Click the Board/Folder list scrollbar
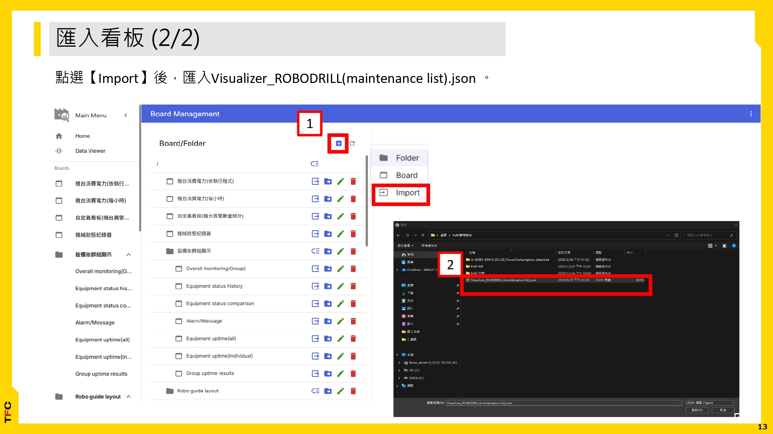The image size is (773, 434). pos(367,201)
